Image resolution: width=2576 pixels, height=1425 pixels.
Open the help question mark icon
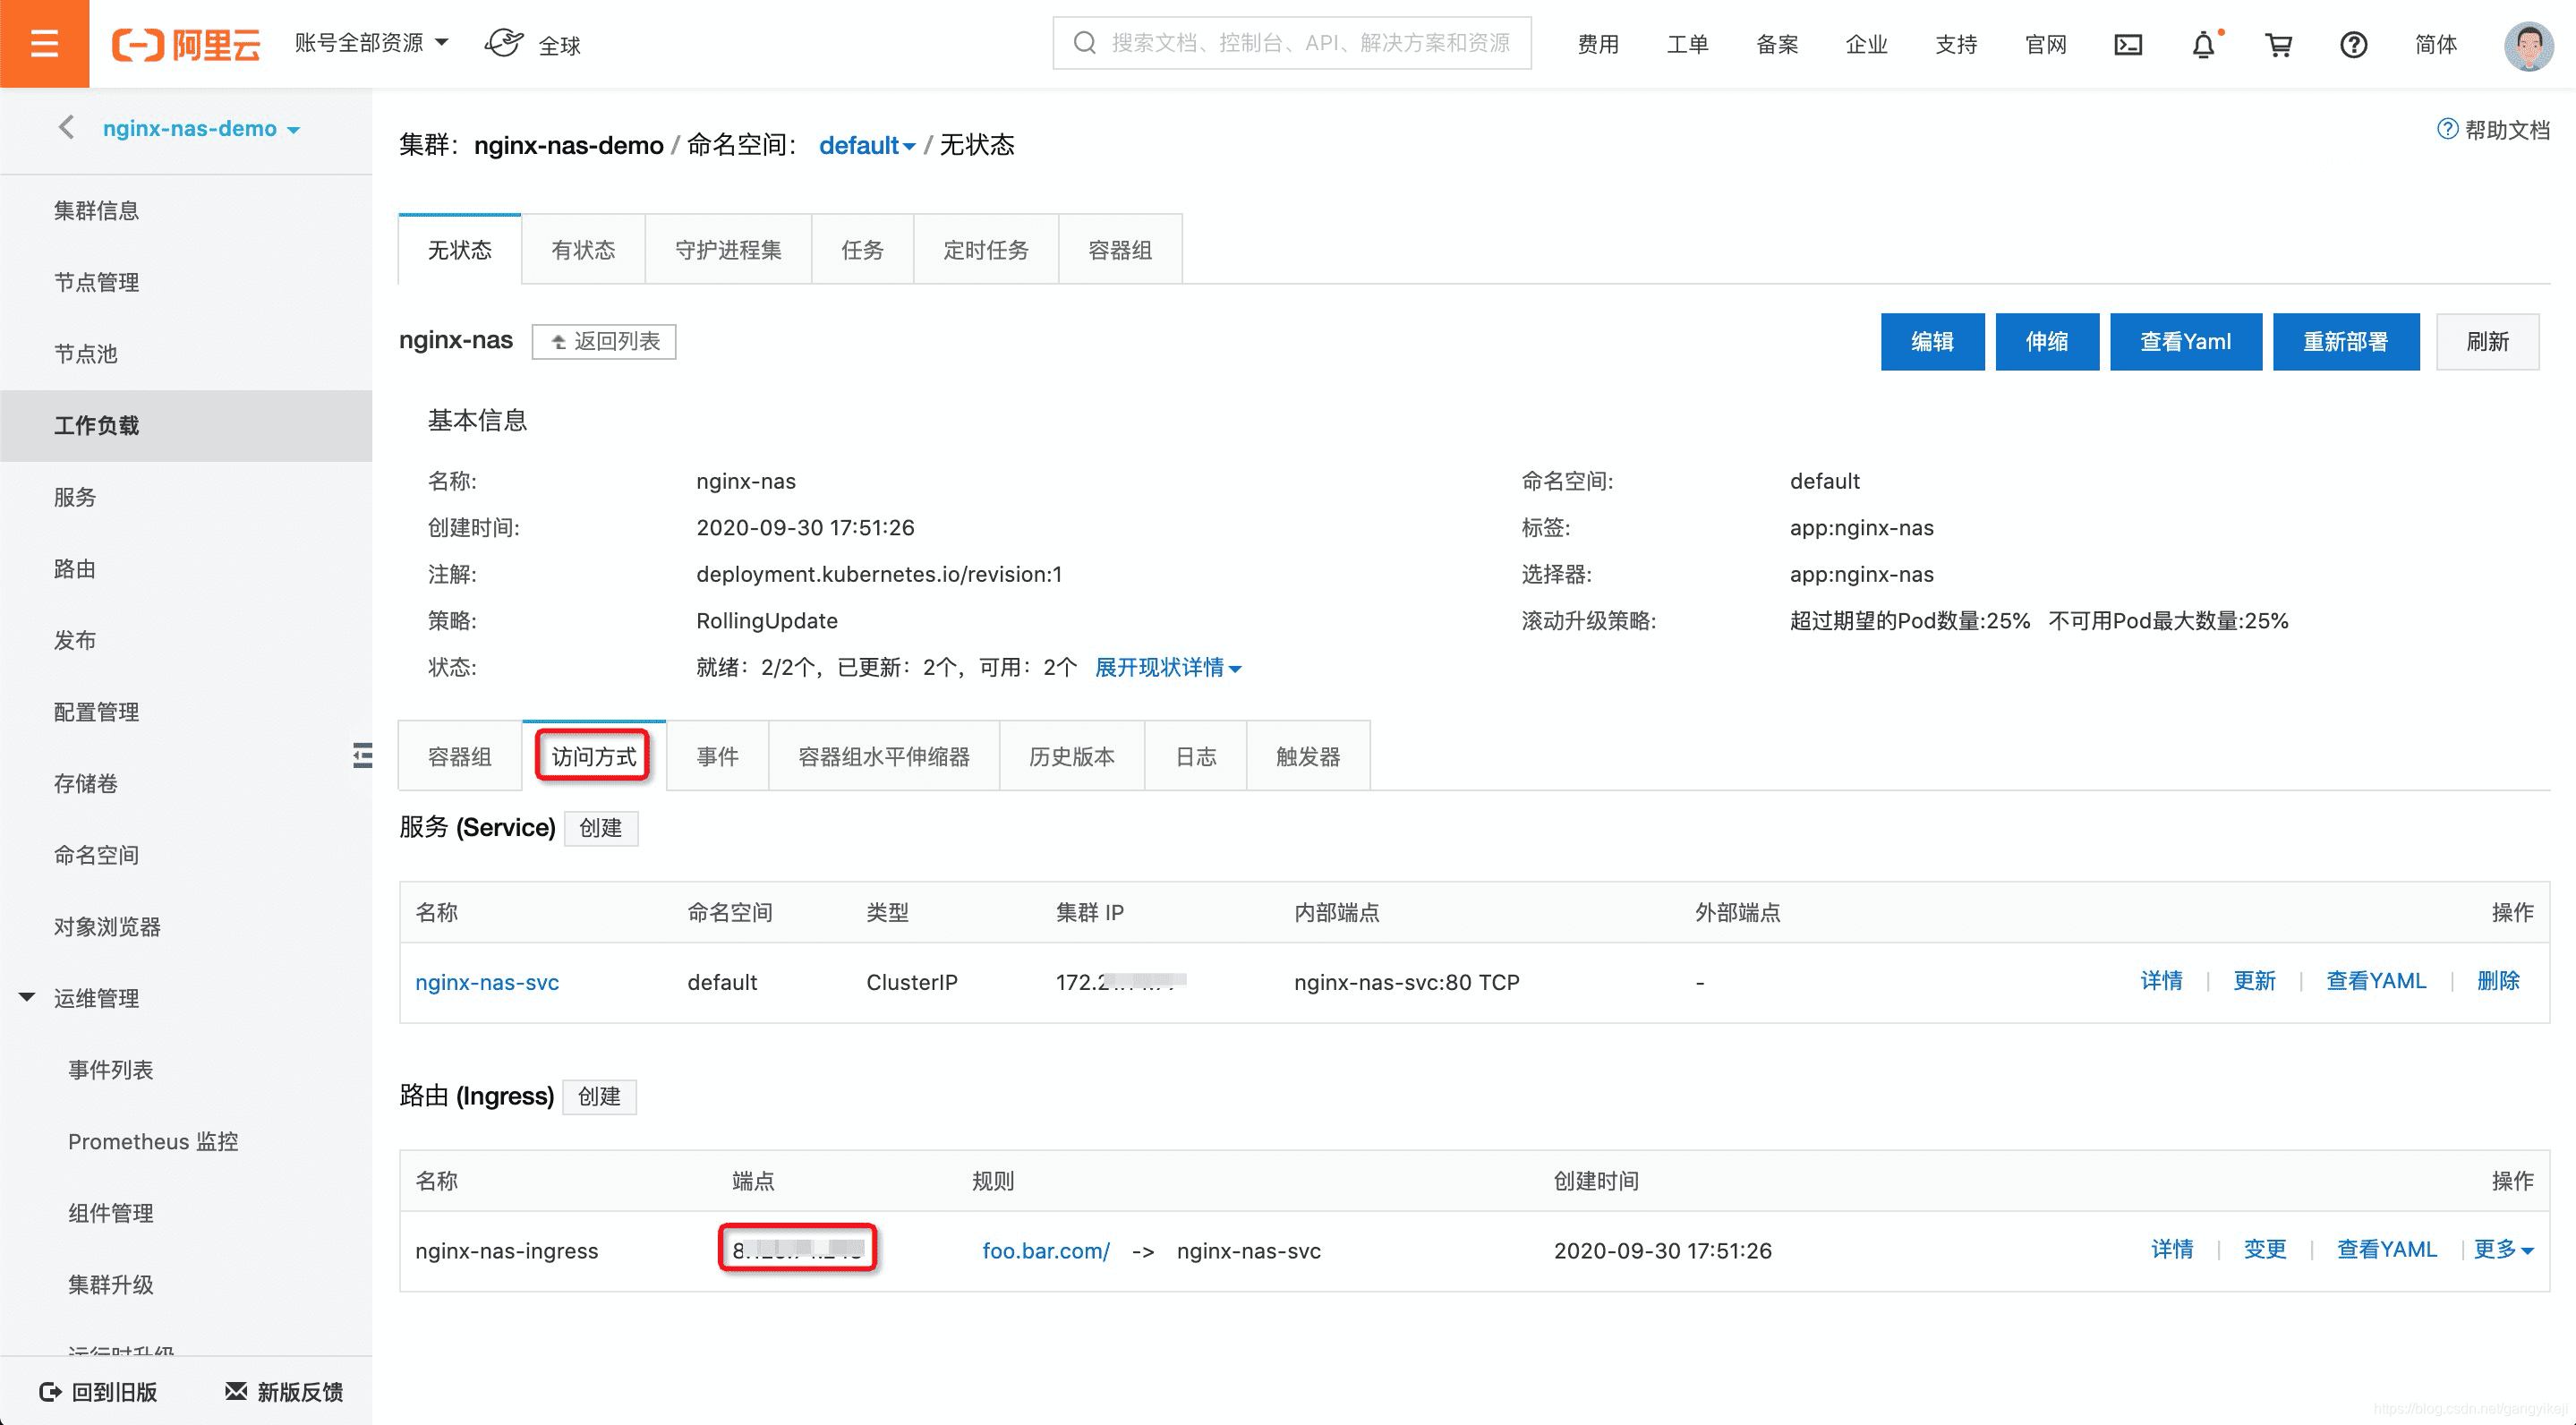pyautogui.click(x=2353, y=45)
